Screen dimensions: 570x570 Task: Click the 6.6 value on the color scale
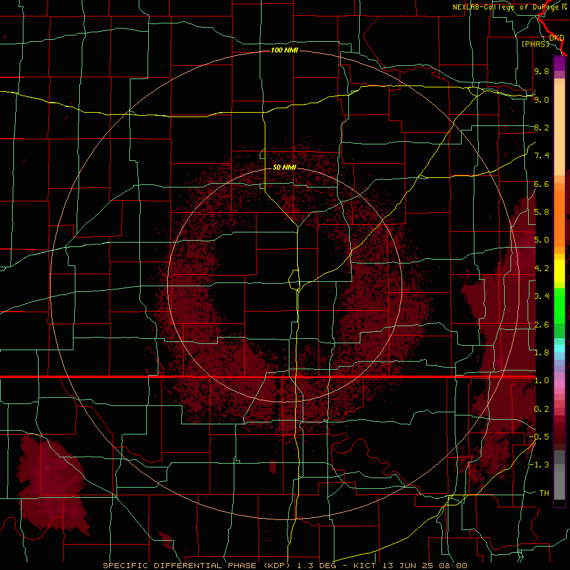pos(541,184)
